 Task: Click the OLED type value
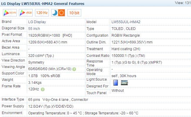pos(131,29)
